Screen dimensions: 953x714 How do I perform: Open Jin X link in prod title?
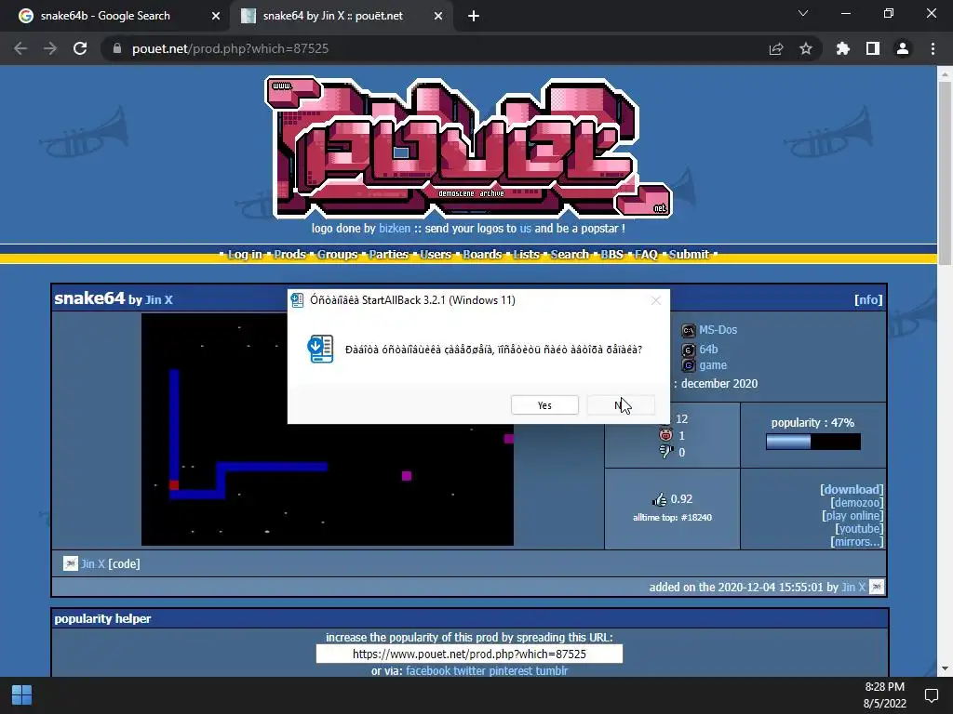point(158,300)
